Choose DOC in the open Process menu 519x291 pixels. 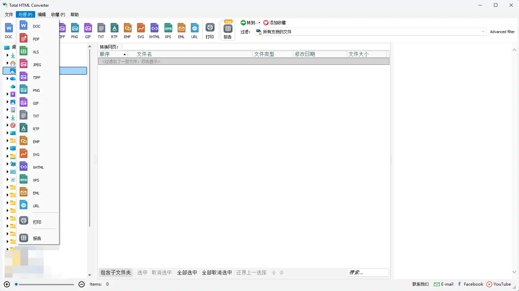[x=38, y=26]
